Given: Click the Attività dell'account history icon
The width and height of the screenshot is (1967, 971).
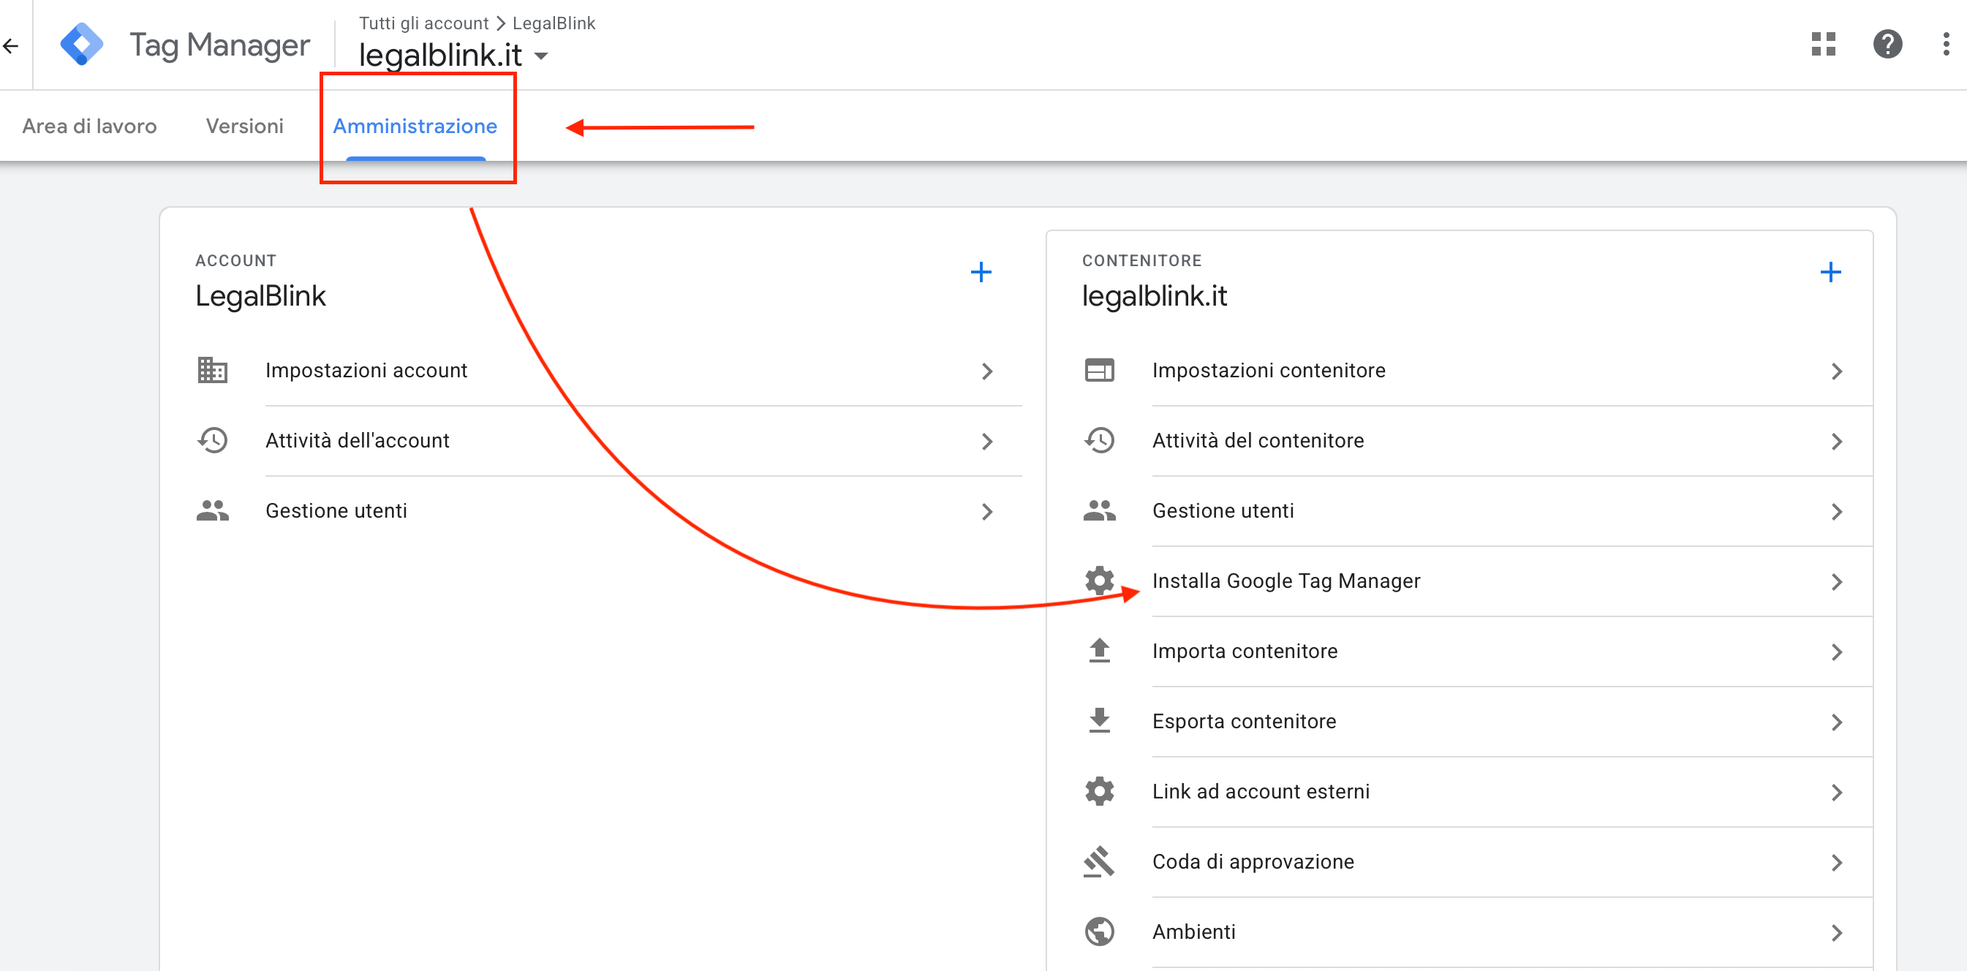Looking at the screenshot, I should pyautogui.click(x=212, y=440).
